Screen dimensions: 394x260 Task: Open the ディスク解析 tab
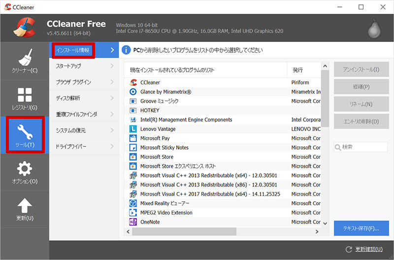(84, 98)
